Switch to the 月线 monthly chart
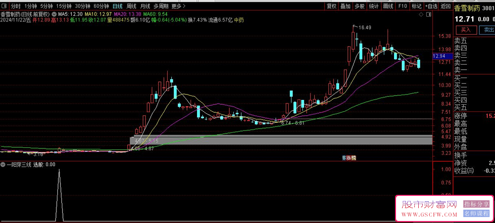The height and width of the screenshot is (223, 495). [x=145, y=6]
